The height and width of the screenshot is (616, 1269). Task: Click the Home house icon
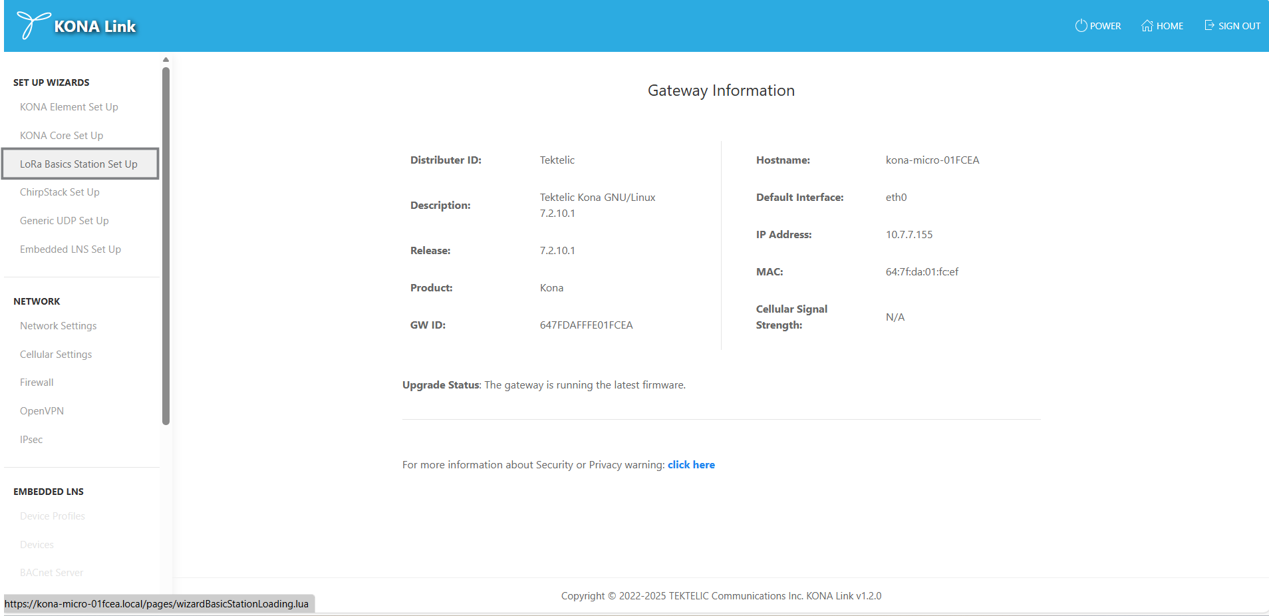[x=1147, y=26]
